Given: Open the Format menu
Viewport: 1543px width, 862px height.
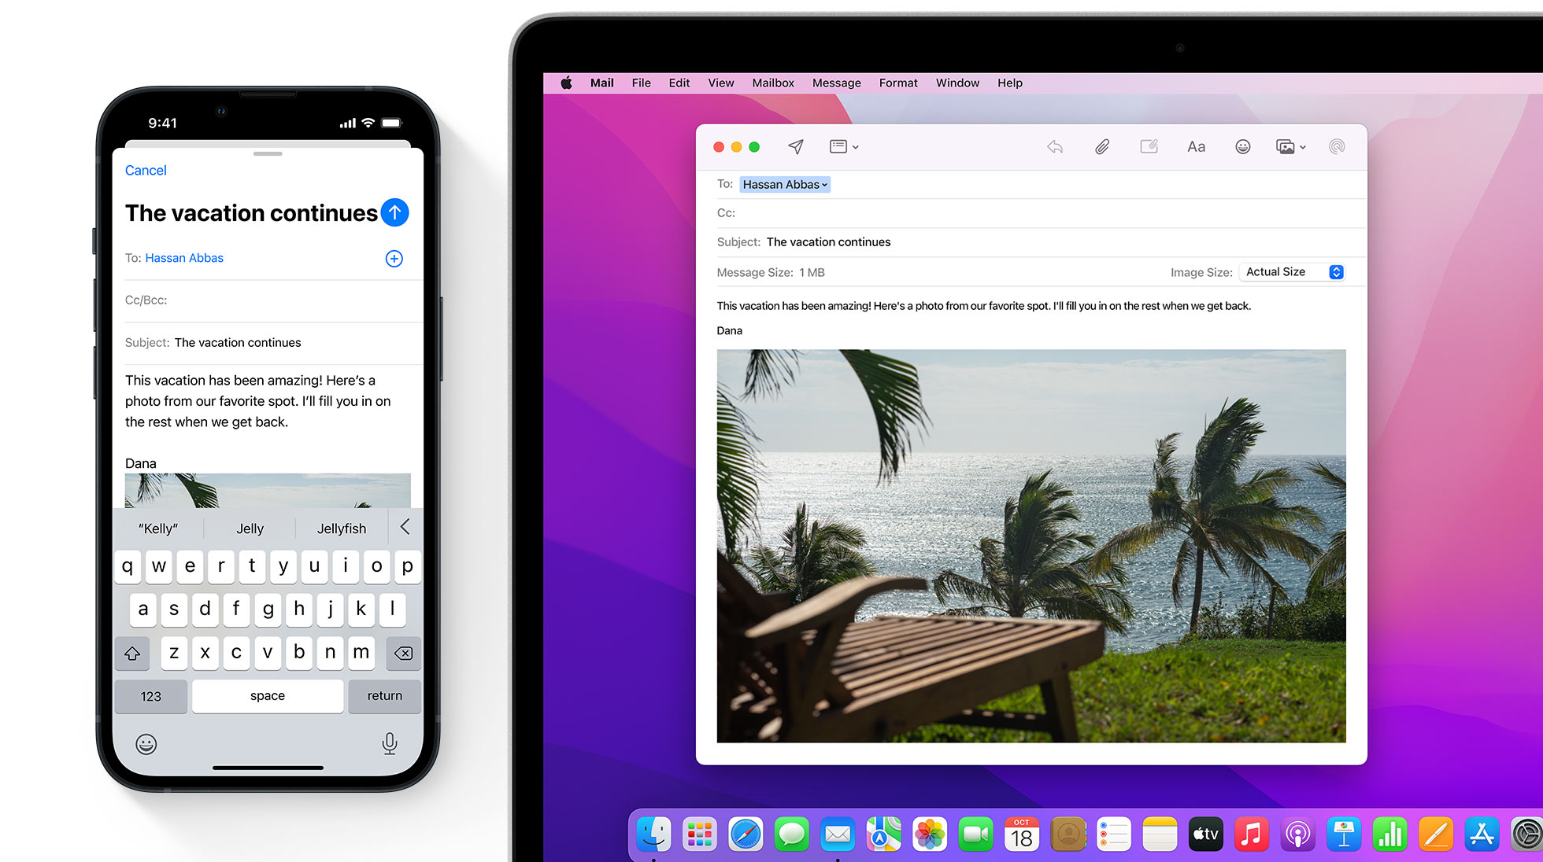Looking at the screenshot, I should [897, 83].
